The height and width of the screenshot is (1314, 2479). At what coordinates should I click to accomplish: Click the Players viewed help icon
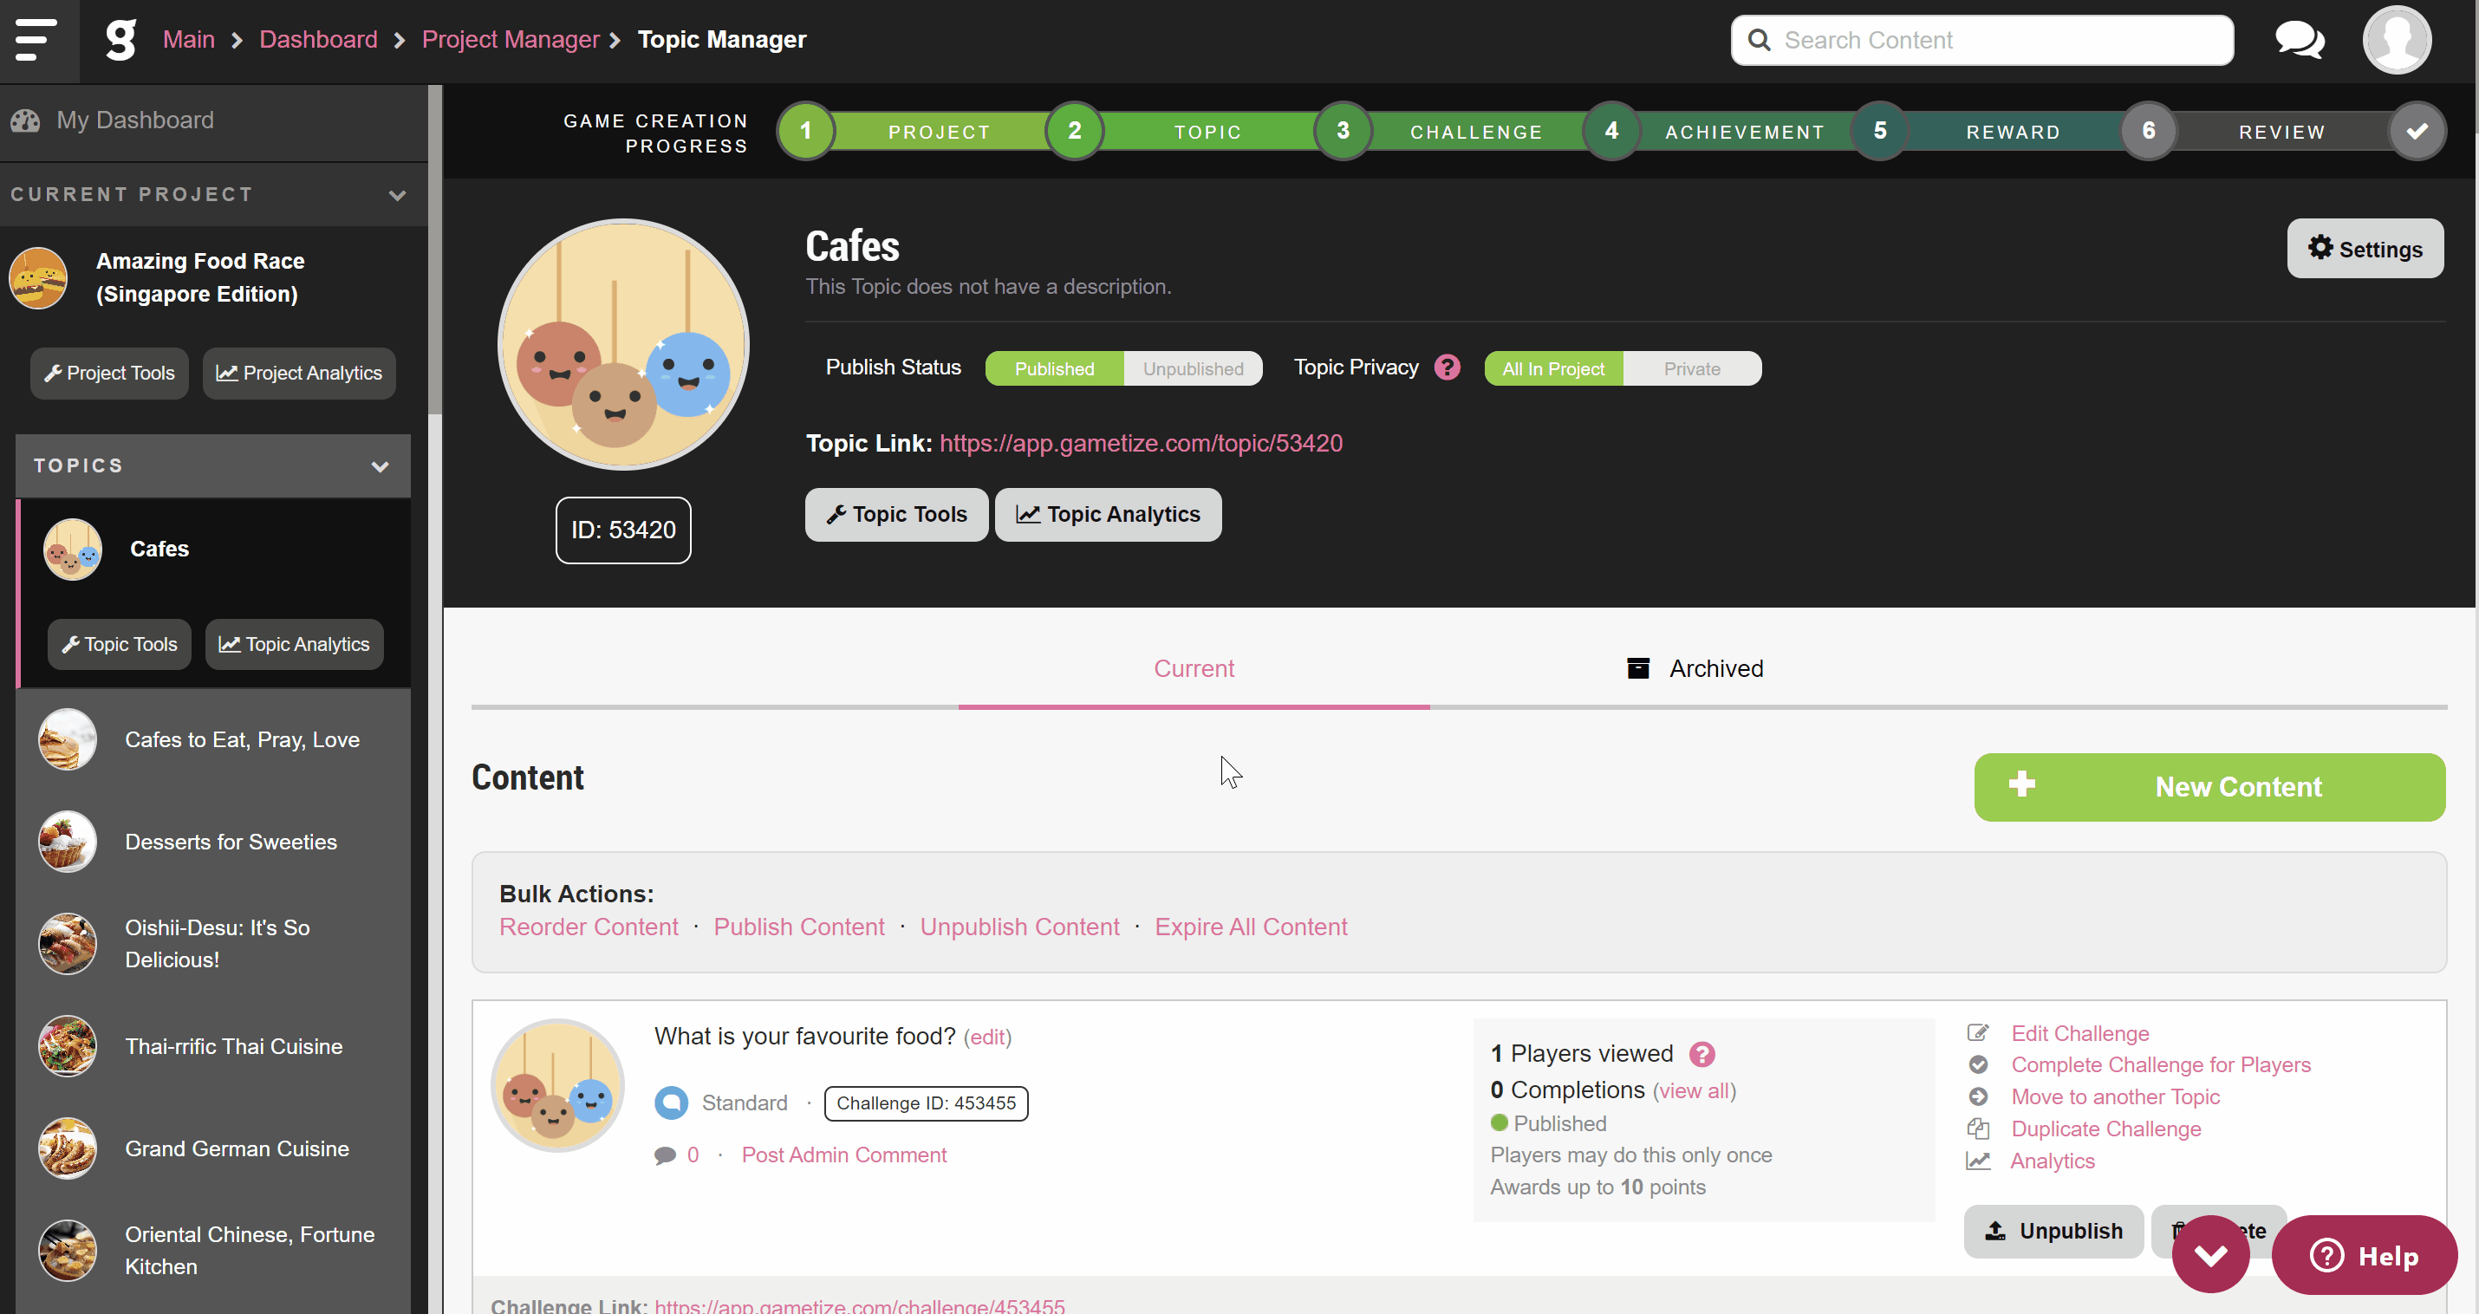pos(1701,1054)
